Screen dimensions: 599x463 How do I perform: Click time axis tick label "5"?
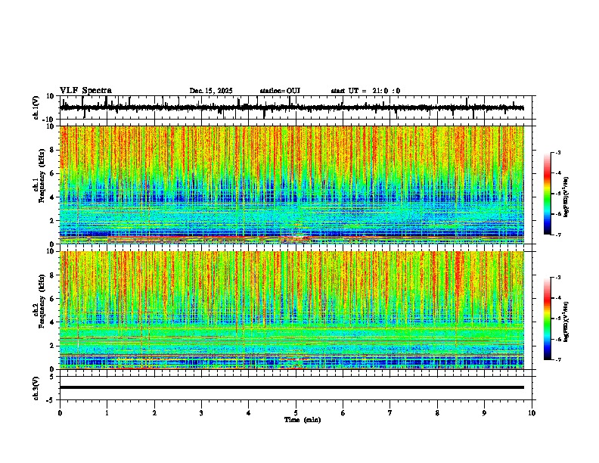point(296,413)
